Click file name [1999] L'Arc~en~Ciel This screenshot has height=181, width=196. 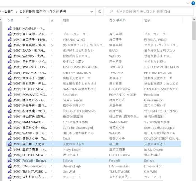[30, 166]
